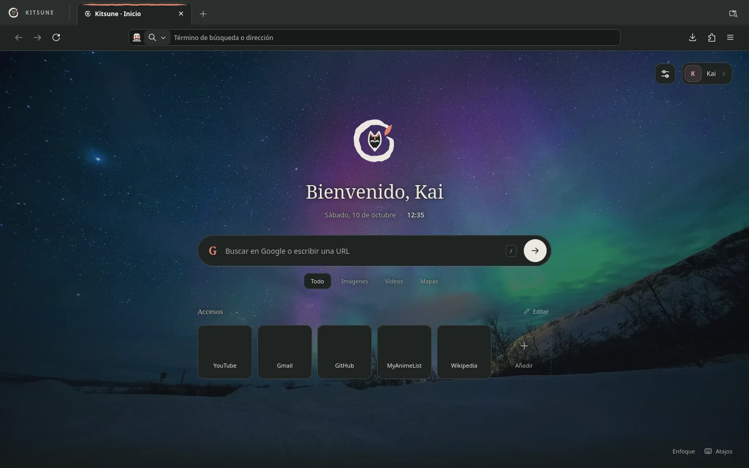Expand the search engine dropdown in address bar
The image size is (749, 468).
[x=158, y=37]
